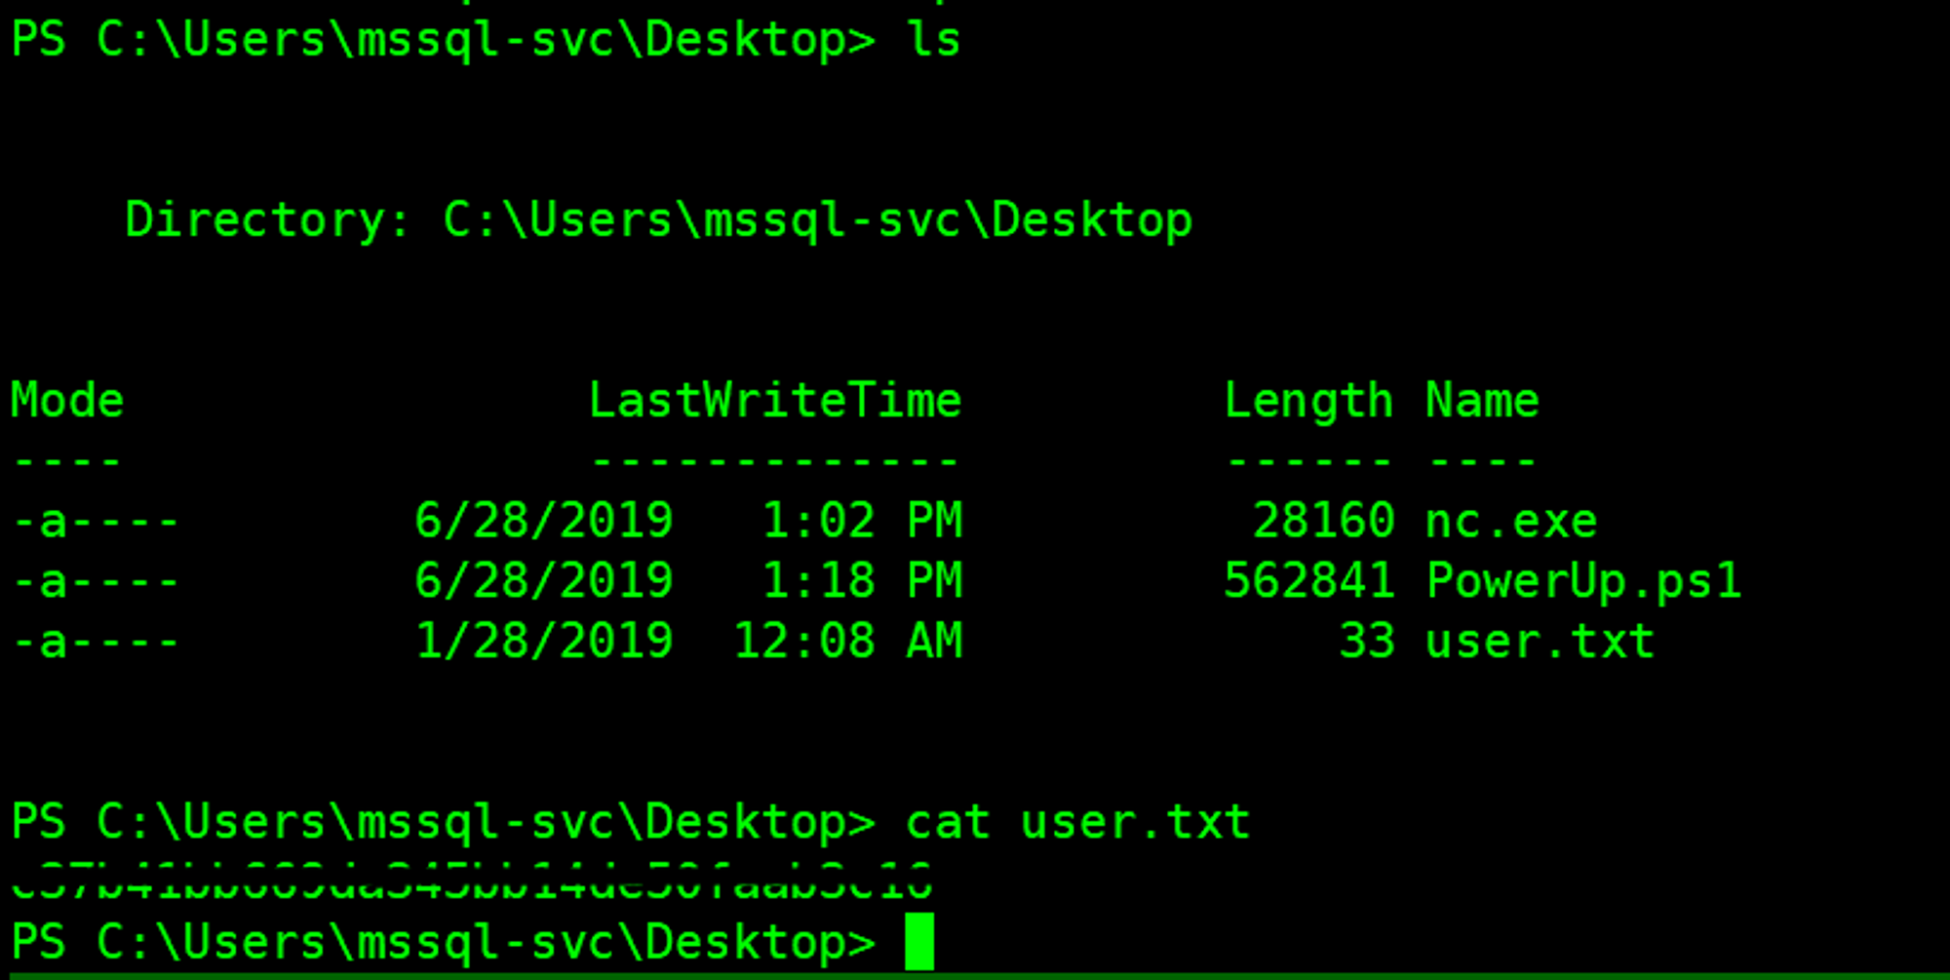Click the 33 length value for user.txt
The width and height of the screenshot is (1950, 980).
[x=1367, y=642]
